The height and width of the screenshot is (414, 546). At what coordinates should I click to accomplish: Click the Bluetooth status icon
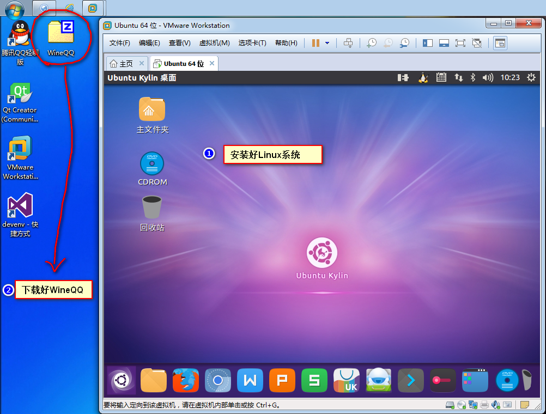[x=472, y=78]
